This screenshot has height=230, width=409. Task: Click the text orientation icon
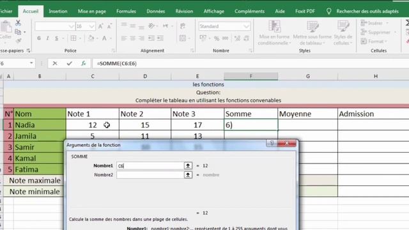pyautogui.click(x=151, y=26)
